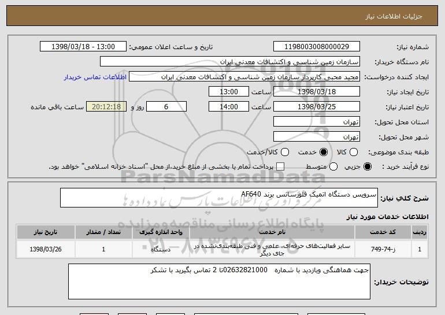445x315 pixels.
Task: Click the واحد اندازه گیری column header
Action: (161, 232)
